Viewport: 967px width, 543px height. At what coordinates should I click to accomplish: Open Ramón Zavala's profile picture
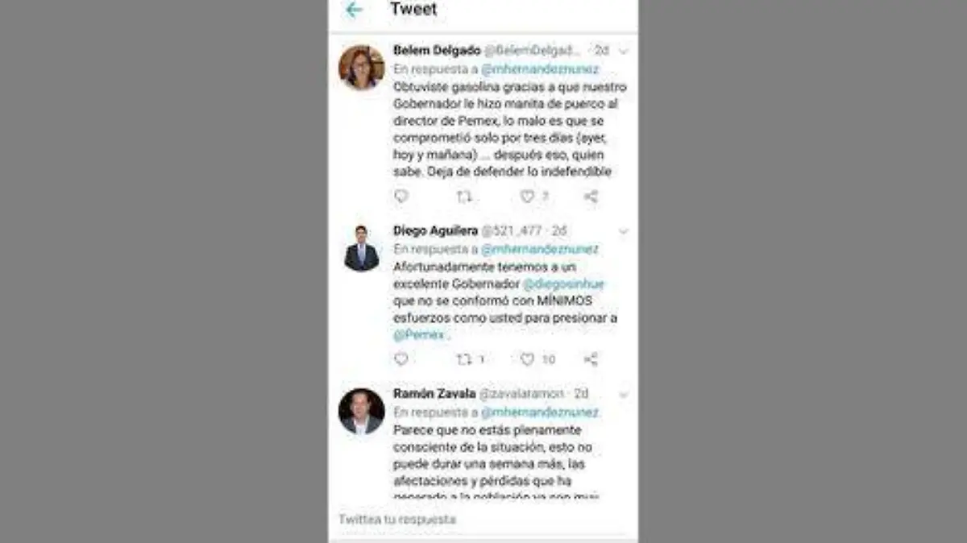tap(361, 412)
